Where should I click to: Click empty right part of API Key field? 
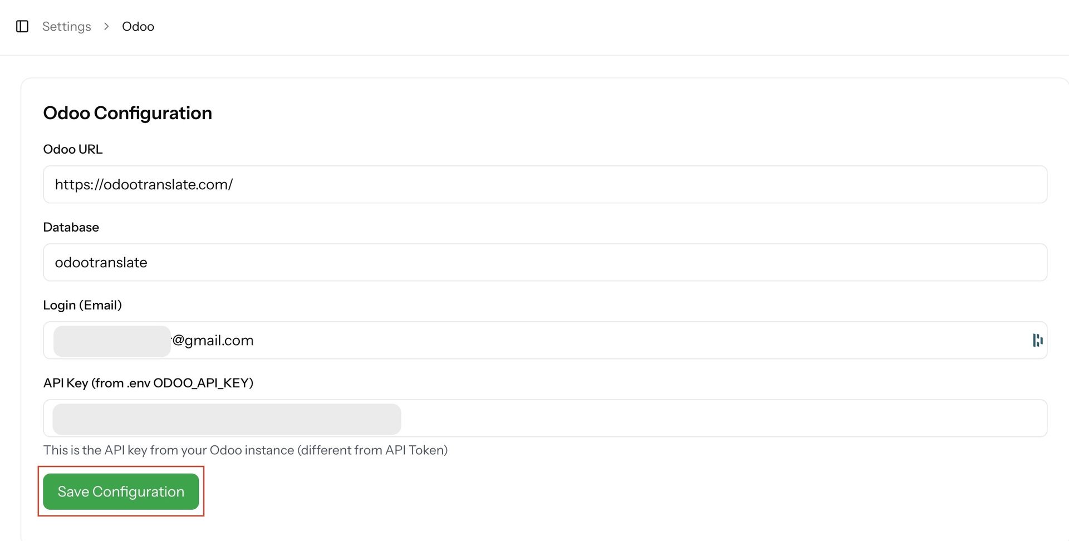(724, 418)
